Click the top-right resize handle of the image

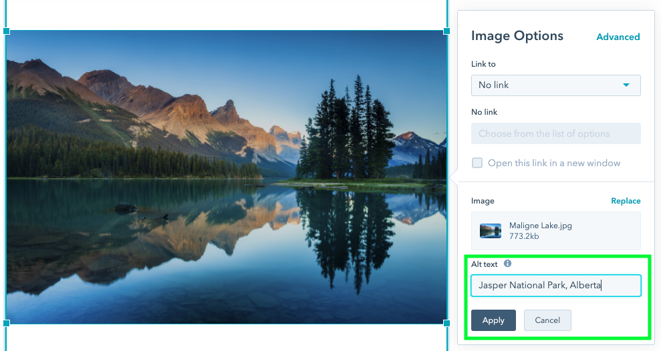(x=446, y=31)
